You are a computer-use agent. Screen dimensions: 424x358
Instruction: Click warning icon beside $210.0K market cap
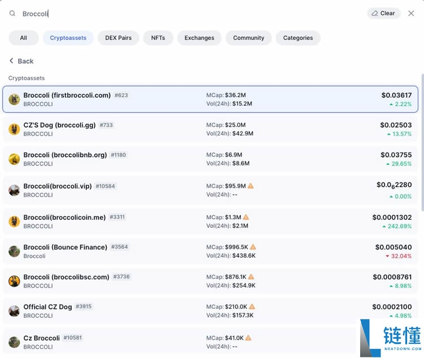(x=252, y=307)
